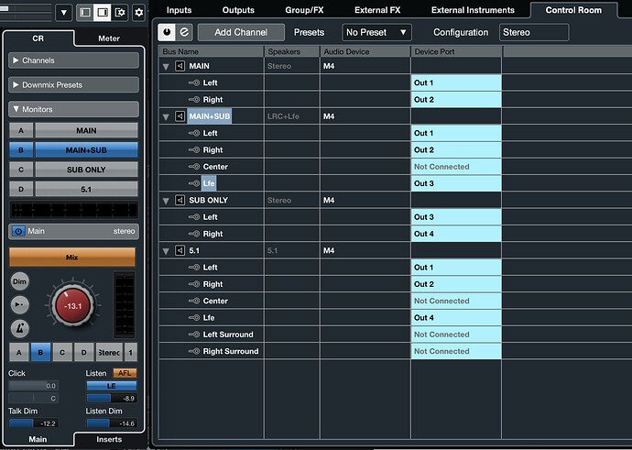
Task: Click Out 4 port of 5.1 Lfe
Action: click(x=456, y=318)
